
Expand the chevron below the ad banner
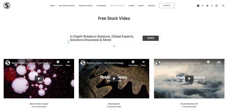click(114, 46)
